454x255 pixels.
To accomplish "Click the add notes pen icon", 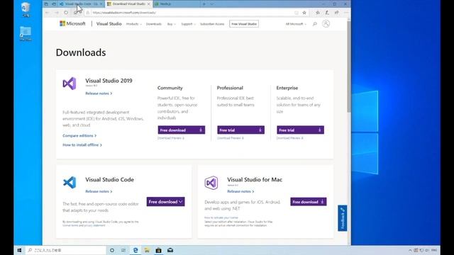I will coord(327,13).
